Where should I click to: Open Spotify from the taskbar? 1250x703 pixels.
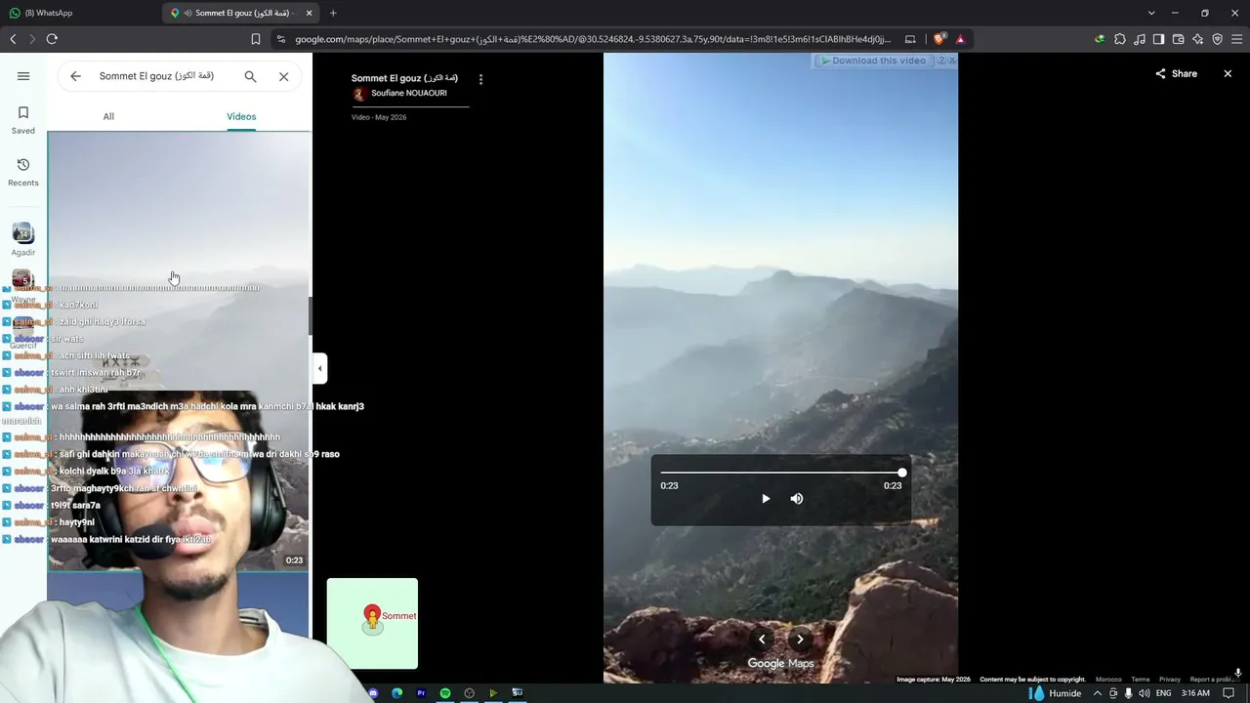pyautogui.click(x=445, y=693)
